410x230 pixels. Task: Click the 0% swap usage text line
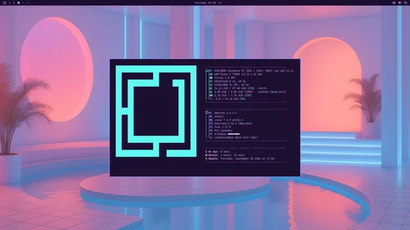(230, 99)
